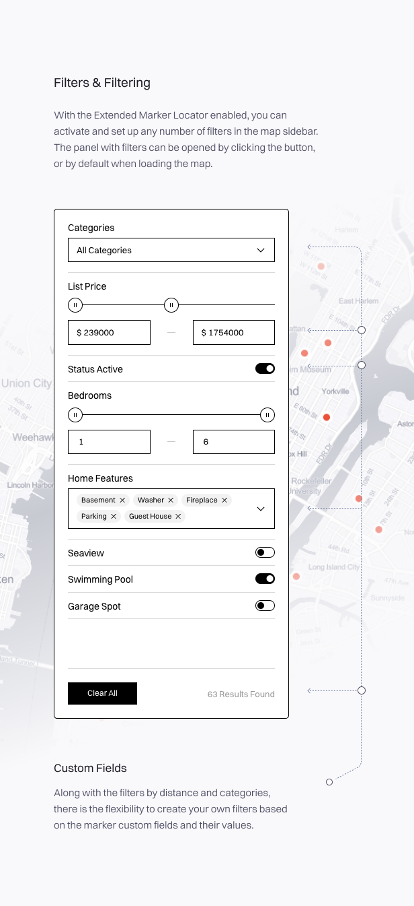Remove the Washer tag with its X
This screenshot has width=414, height=906.
click(171, 500)
